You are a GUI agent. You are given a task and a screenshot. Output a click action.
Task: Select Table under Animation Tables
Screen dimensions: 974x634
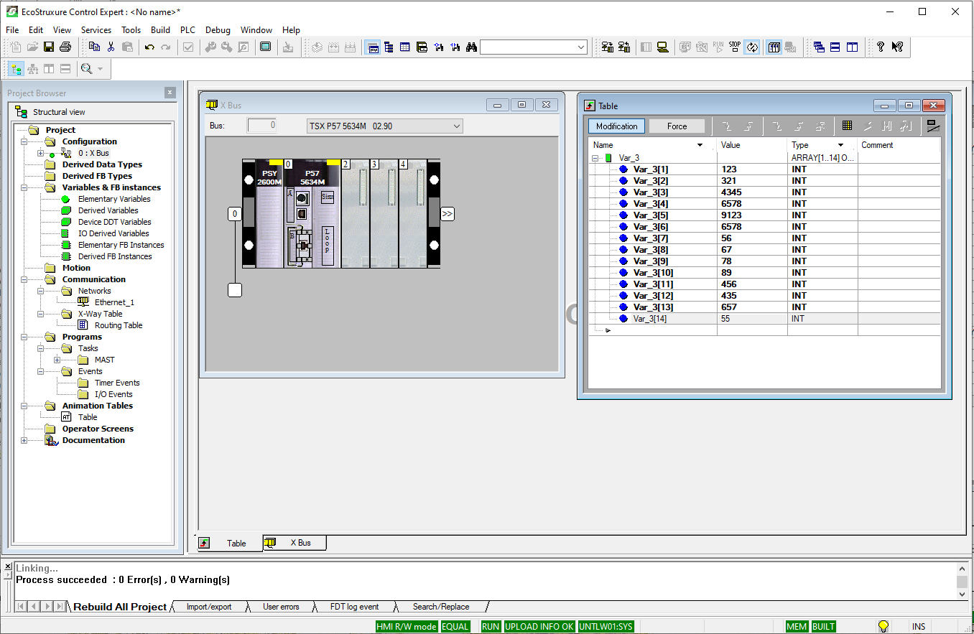pyautogui.click(x=88, y=417)
